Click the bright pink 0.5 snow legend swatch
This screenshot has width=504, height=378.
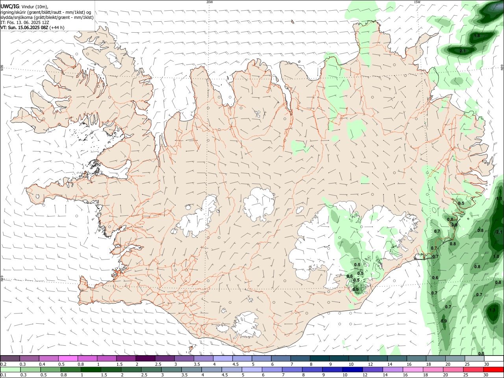pos(68,359)
